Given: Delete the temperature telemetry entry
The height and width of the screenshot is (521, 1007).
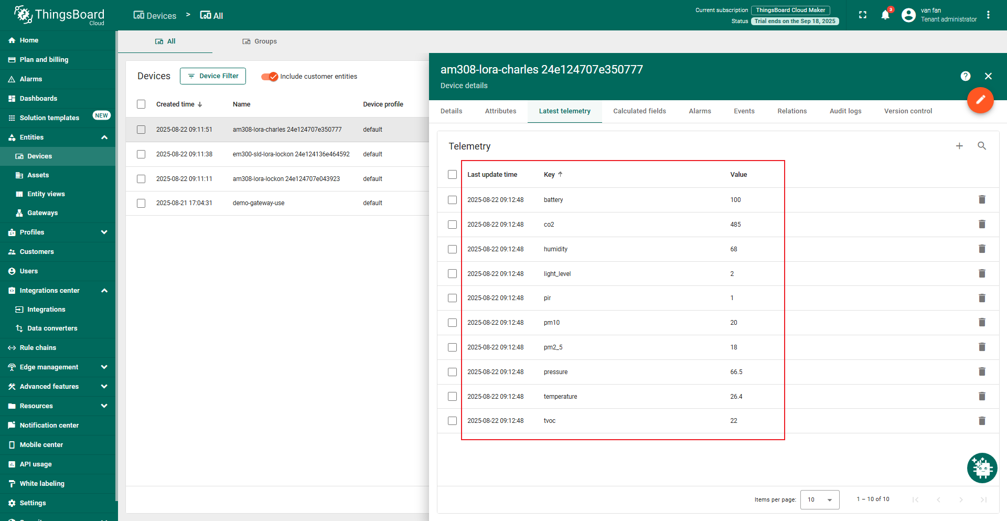Looking at the screenshot, I should [982, 396].
